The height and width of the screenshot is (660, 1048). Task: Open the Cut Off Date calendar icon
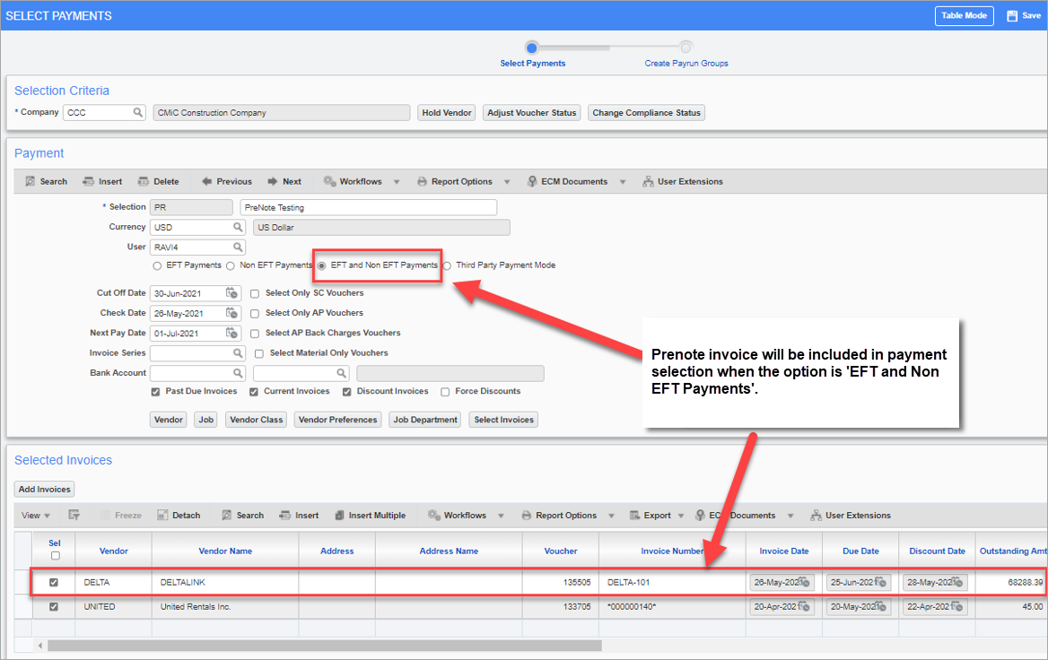tap(231, 292)
